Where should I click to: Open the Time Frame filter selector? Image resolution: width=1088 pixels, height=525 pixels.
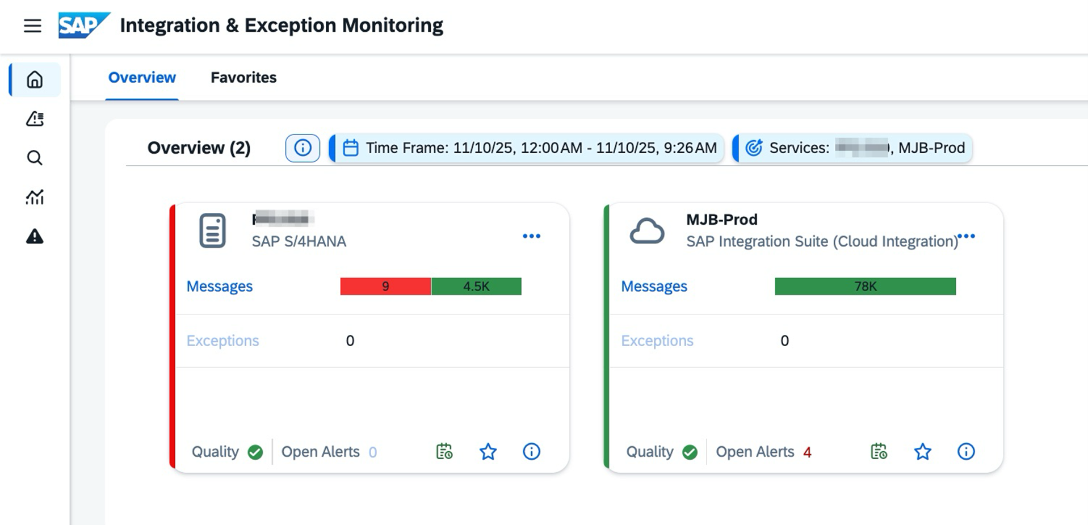tap(528, 148)
